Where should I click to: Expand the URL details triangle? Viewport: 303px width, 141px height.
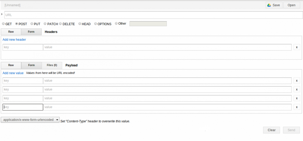tap(2, 14)
